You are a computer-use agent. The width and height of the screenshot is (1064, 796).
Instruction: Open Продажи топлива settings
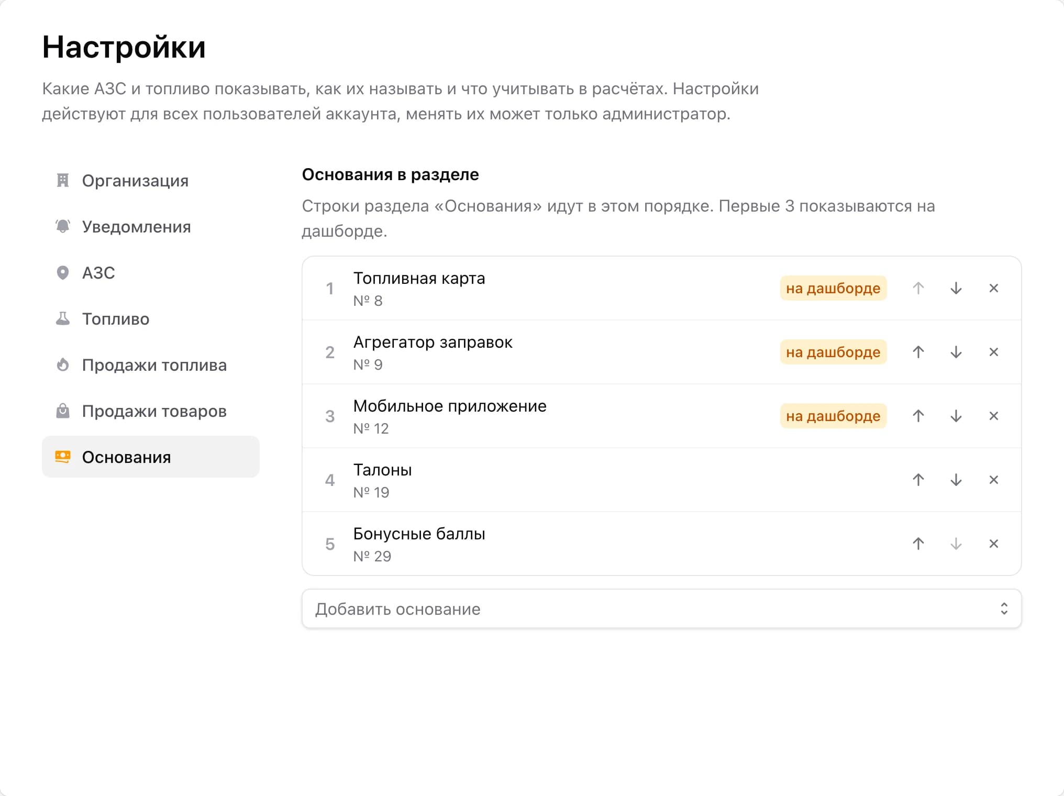click(x=151, y=364)
